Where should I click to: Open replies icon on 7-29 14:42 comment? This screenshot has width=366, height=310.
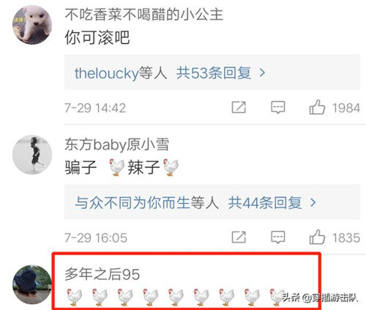pyautogui.click(x=278, y=108)
